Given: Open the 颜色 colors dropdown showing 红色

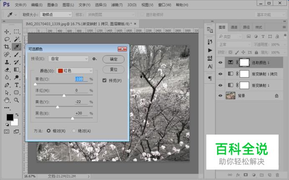Looking at the screenshot, I should [74, 71].
